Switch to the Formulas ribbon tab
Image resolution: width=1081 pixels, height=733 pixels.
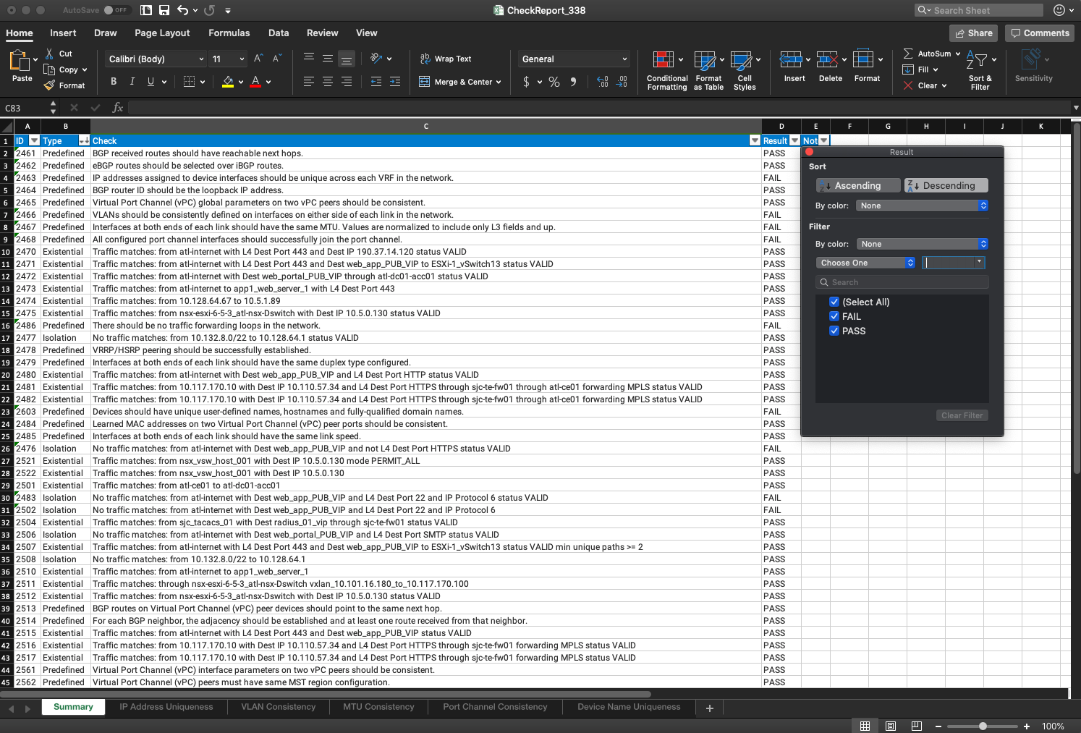tap(229, 33)
